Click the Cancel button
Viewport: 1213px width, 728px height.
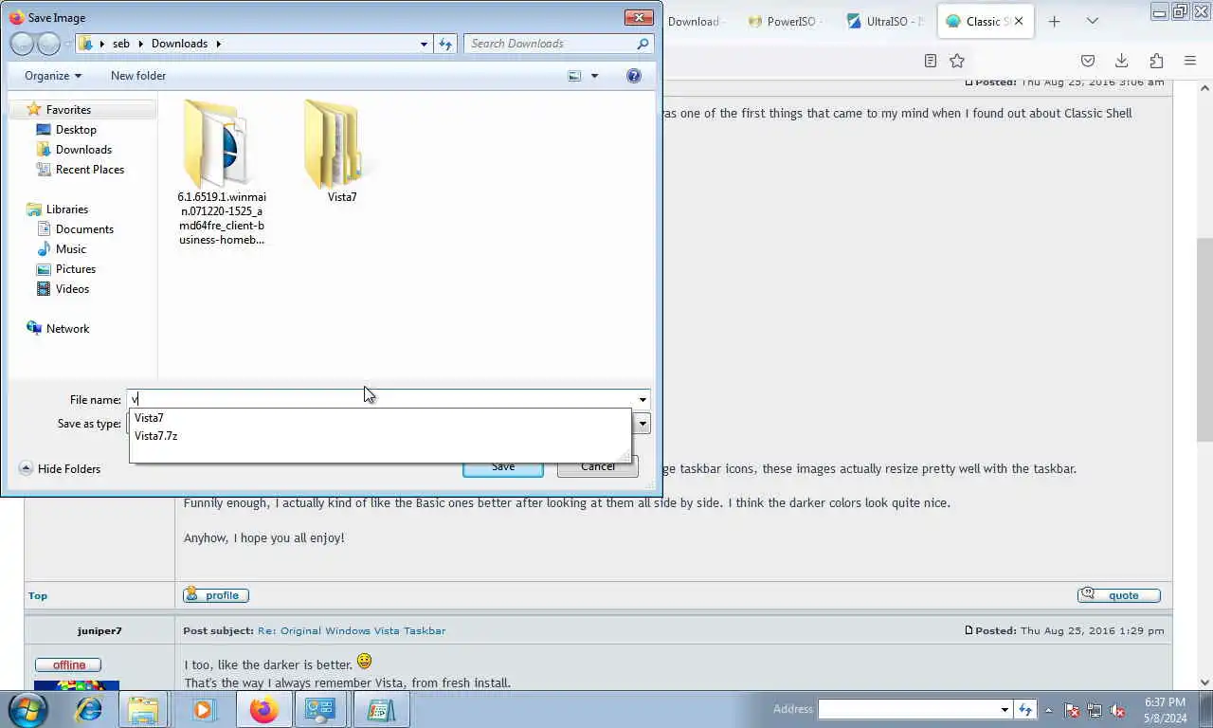coord(598,466)
